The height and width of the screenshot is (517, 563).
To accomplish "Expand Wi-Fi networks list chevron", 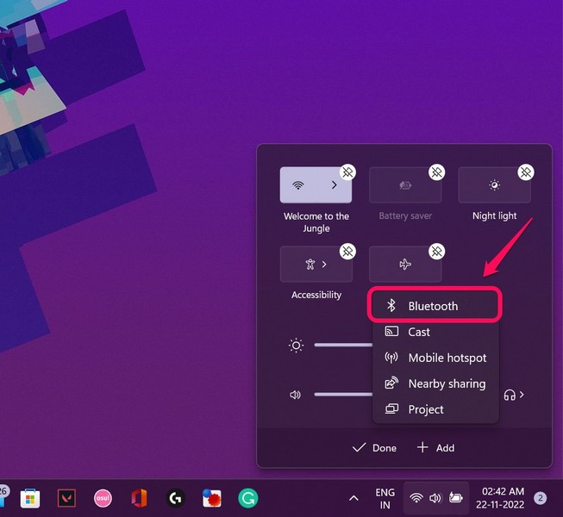I will pos(334,185).
